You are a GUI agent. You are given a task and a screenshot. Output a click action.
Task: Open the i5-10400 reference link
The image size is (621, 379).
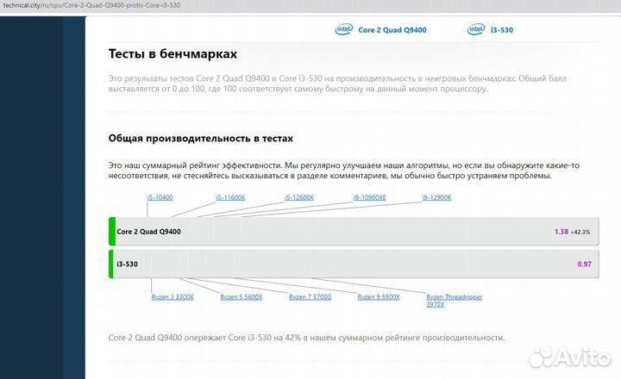pyautogui.click(x=160, y=197)
